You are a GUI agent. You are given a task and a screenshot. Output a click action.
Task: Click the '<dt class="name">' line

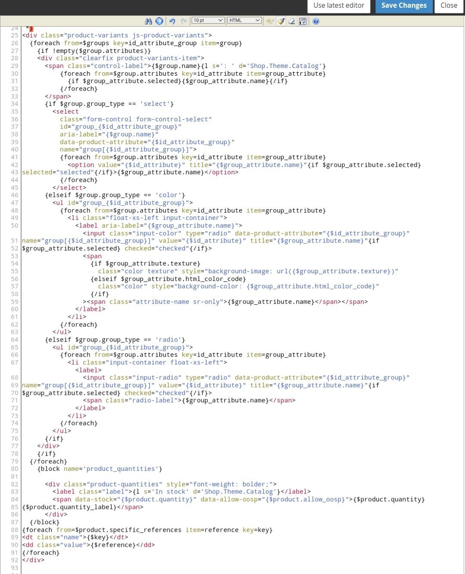[x=75, y=537]
